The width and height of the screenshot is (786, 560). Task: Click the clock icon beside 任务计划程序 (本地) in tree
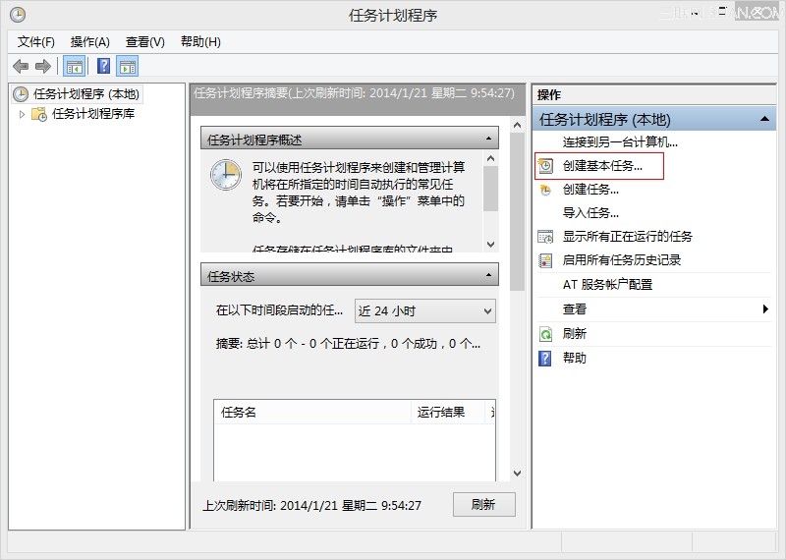tap(21, 94)
